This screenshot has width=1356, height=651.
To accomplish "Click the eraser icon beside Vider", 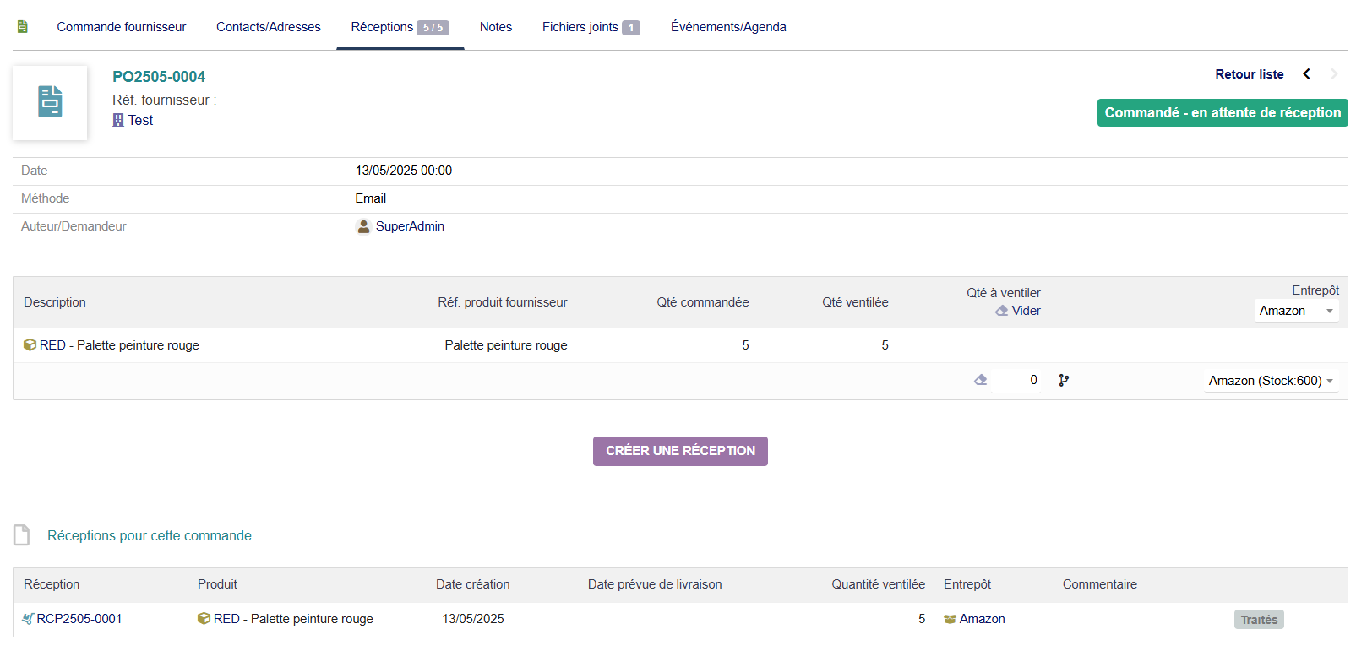I will coord(1002,311).
